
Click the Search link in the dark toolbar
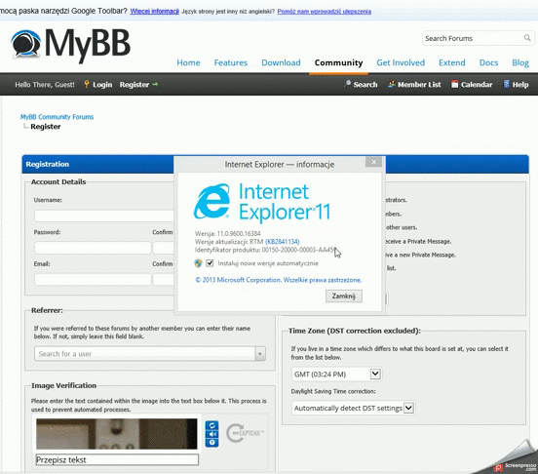click(365, 85)
